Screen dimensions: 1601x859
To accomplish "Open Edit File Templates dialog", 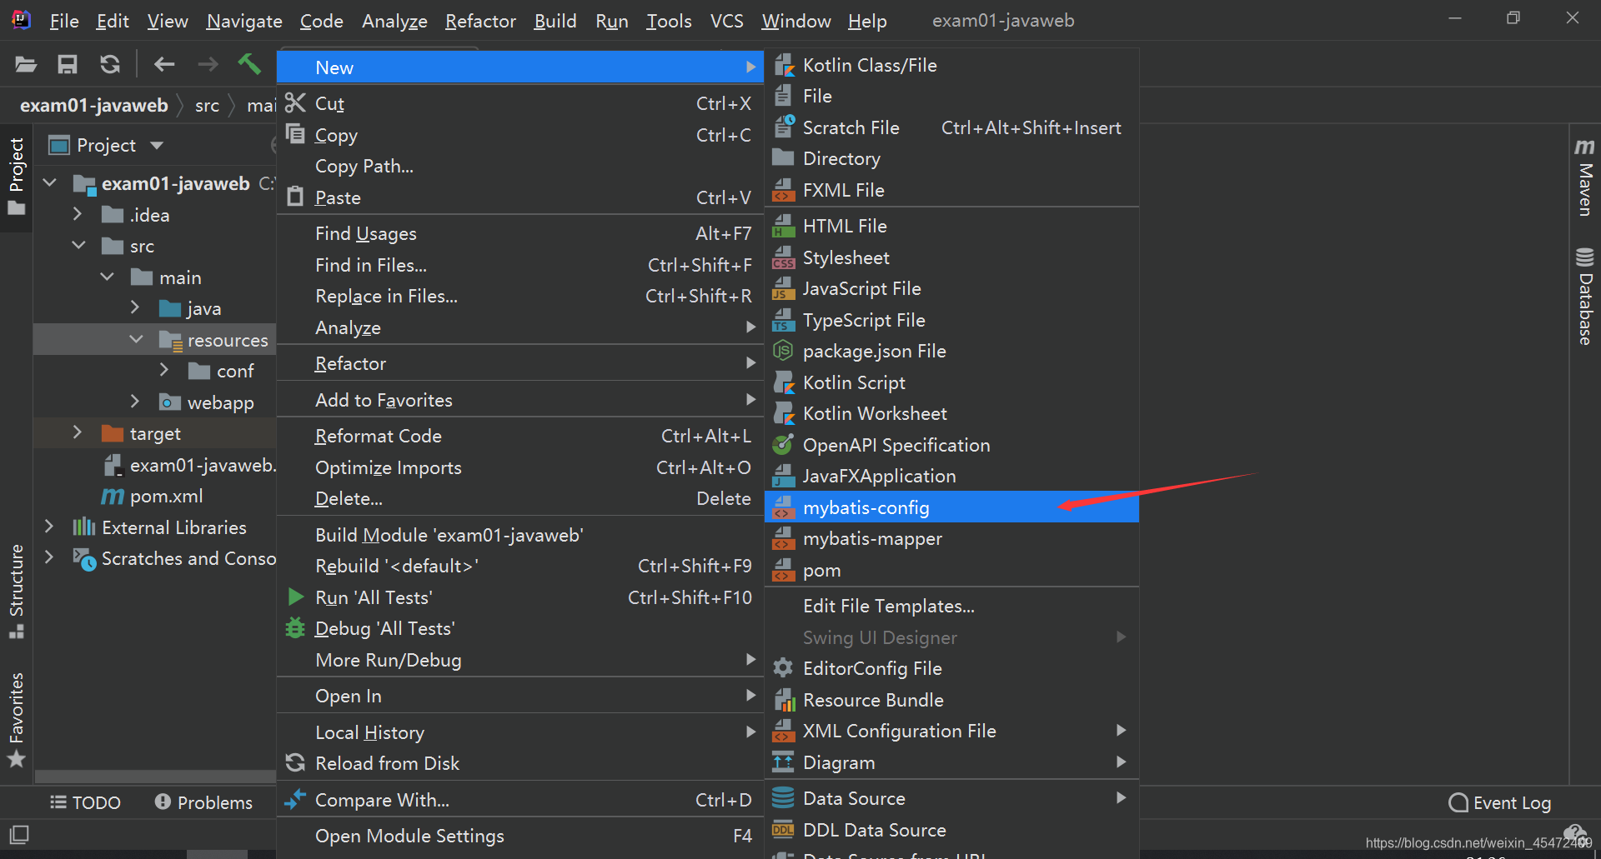I will (951, 606).
